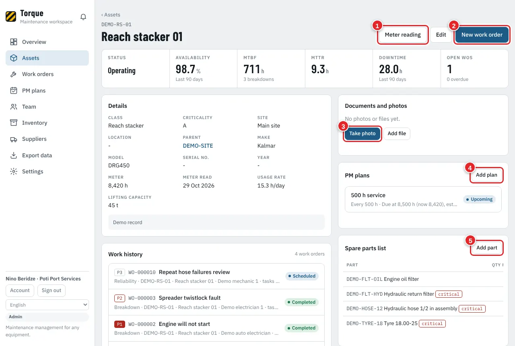Viewport: 515px width, 346px height.
Task: Click the Inventory box icon
Action: tap(14, 123)
